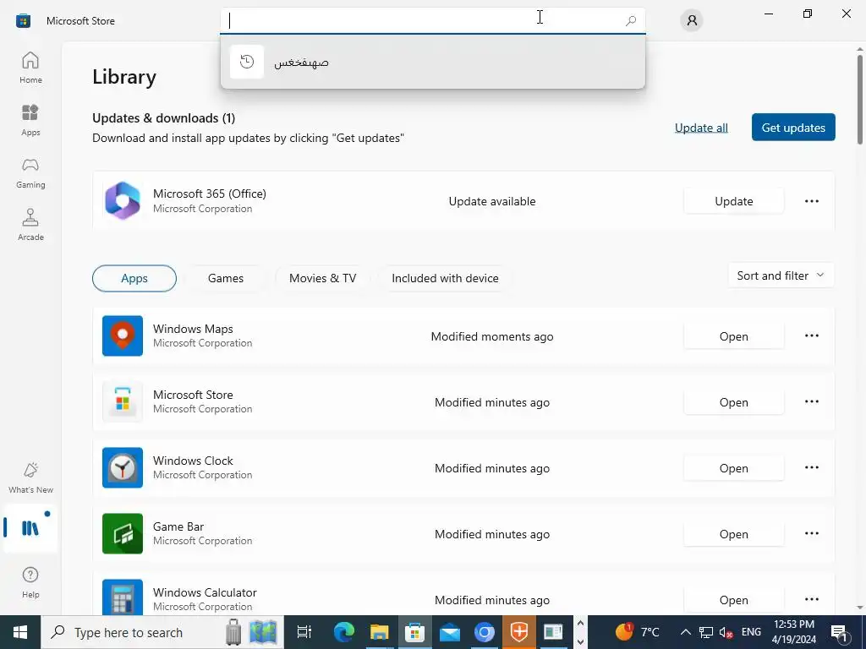This screenshot has height=649, width=866.
Task: Open Game Bar from the library
Action: point(733,534)
